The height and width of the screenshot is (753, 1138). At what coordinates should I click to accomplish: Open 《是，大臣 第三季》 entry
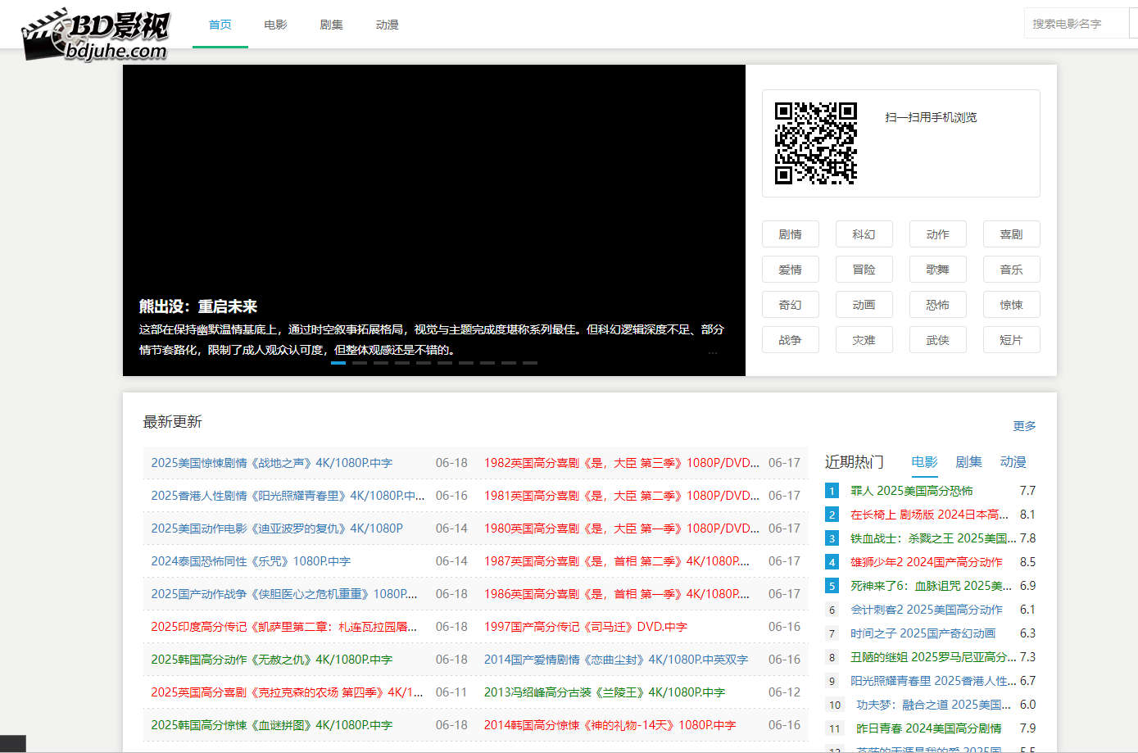pos(622,463)
